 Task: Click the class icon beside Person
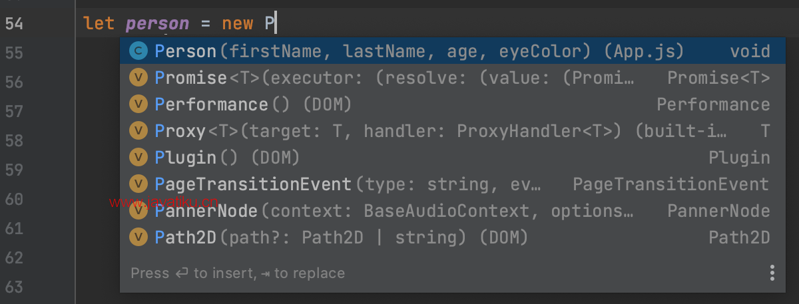tap(138, 51)
